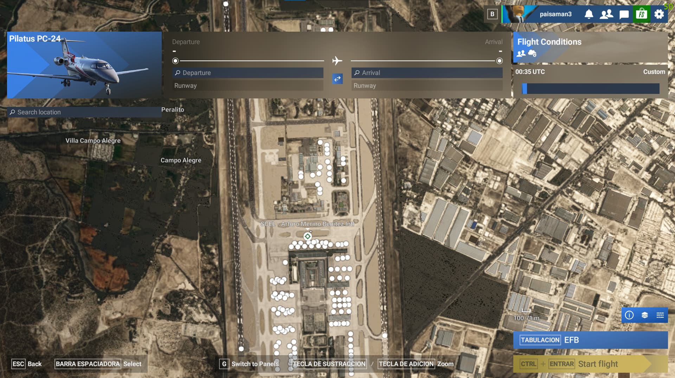Open the settings gear
Screen dimensions: 675x378
click(659, 14)
